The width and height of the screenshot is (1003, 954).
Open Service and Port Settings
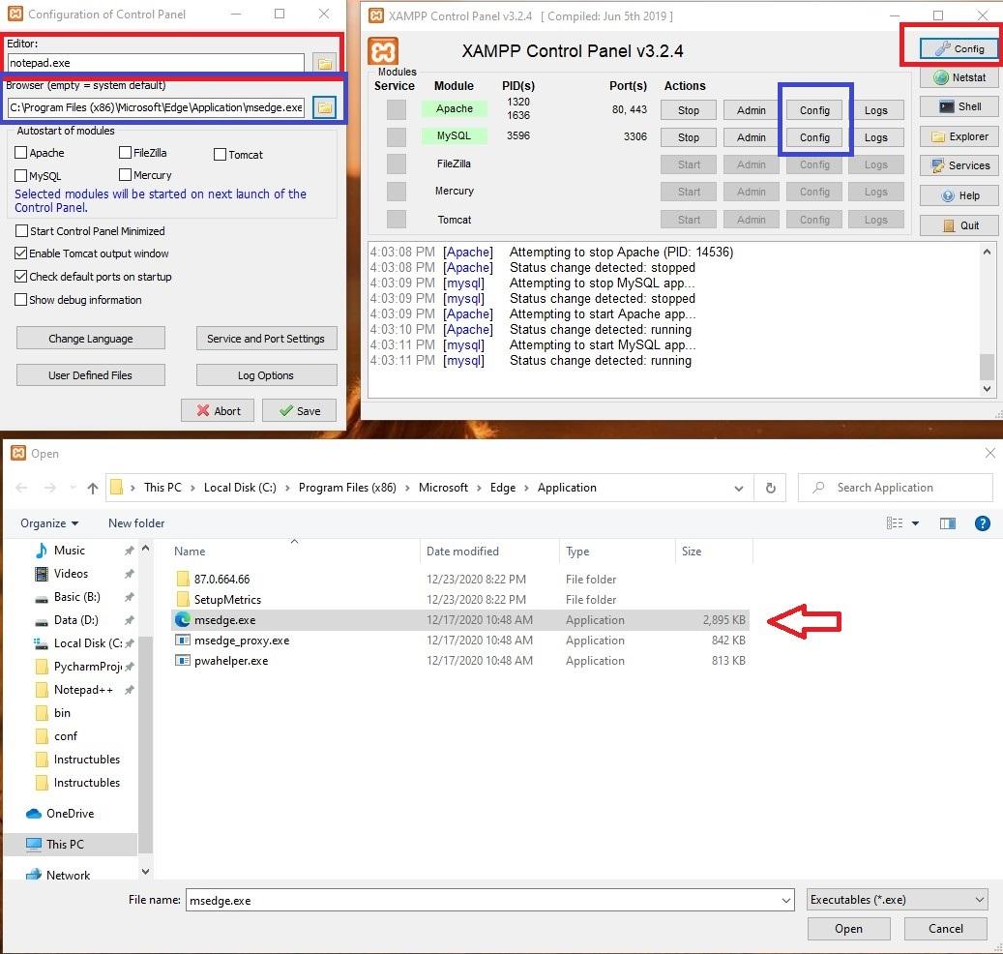(x=266, y=339)
